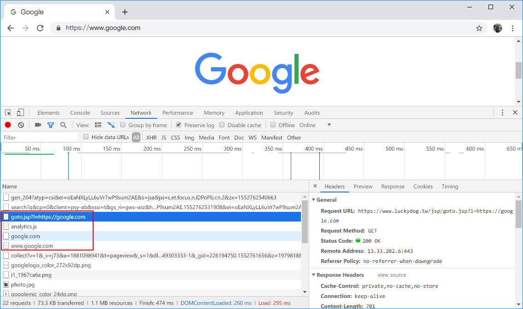This screenshot has height=309, width=523.
Task: Filter requests by WS
Action: [253, 137]
